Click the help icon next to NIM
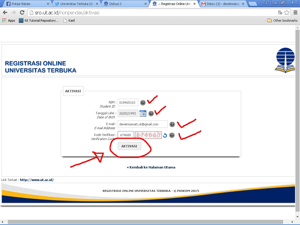The image size is (300, 225). (143, 103)
